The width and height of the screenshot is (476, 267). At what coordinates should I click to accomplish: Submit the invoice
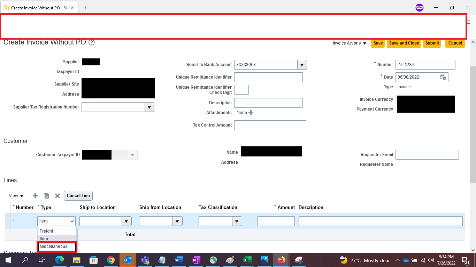coord(432,43)
